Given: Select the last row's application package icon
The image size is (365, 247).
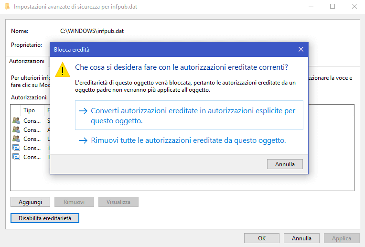Looking at the screenshot, I should point(16,157).
